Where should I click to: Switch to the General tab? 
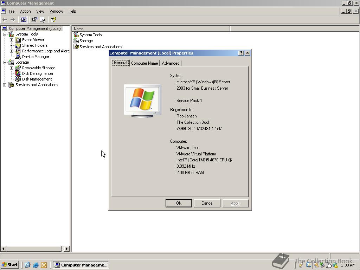coord(121,63)
